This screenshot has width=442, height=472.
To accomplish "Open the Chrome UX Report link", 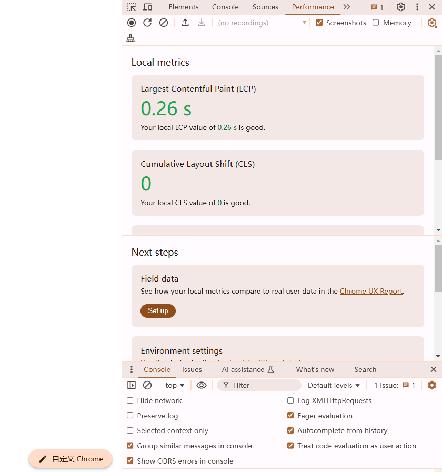I will [371, 291].
